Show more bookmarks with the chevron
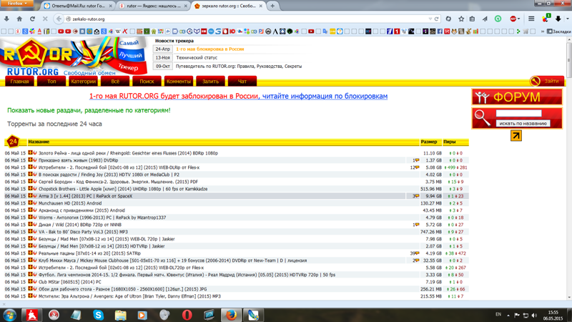The width and height of the screenshot is (572, 322). tap(543, 31)
